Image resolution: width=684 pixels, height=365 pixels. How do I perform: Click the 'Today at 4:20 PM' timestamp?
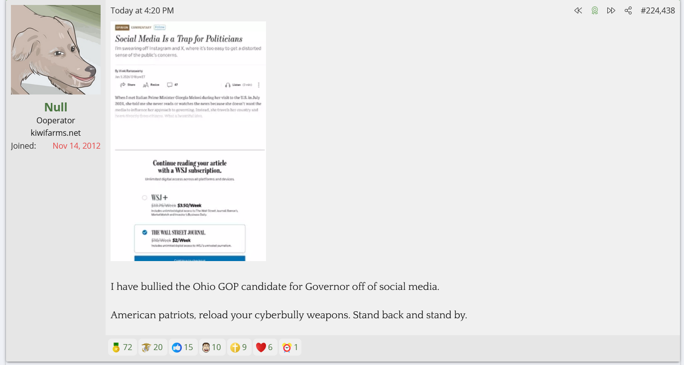pos(142,10)
